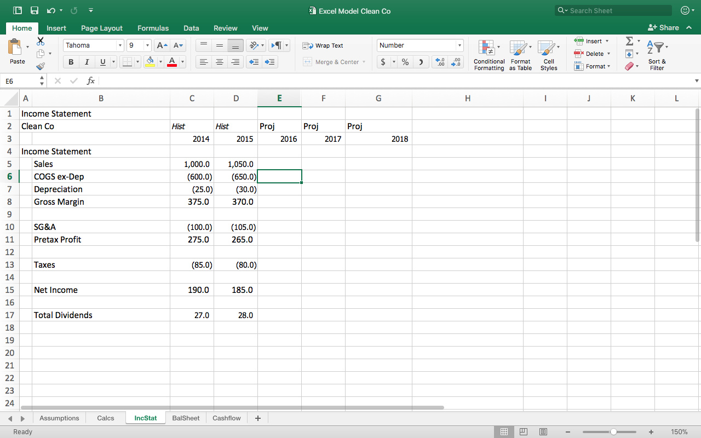Click the Name Box showing E6
Image resolution: width=701 pixels, height=438 pixels.
click(20, 80)
